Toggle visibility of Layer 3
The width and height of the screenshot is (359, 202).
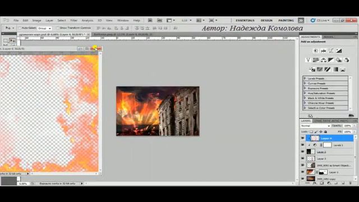(303, 158)
